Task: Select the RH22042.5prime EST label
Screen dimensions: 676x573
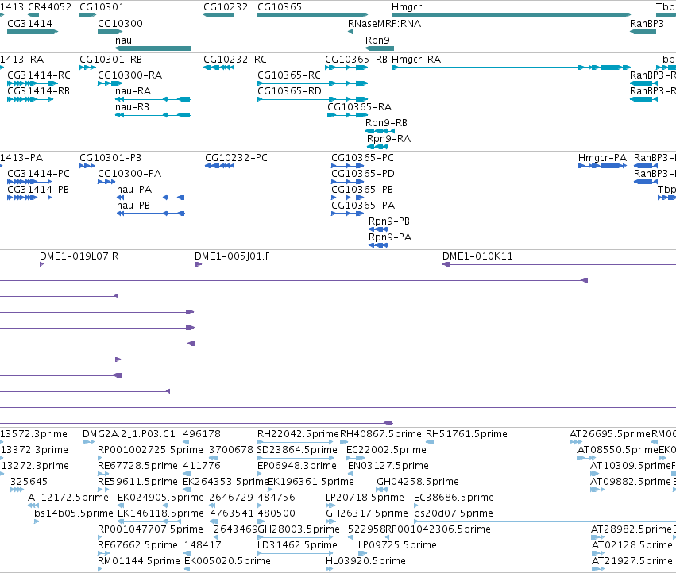Action: point(299,434)
